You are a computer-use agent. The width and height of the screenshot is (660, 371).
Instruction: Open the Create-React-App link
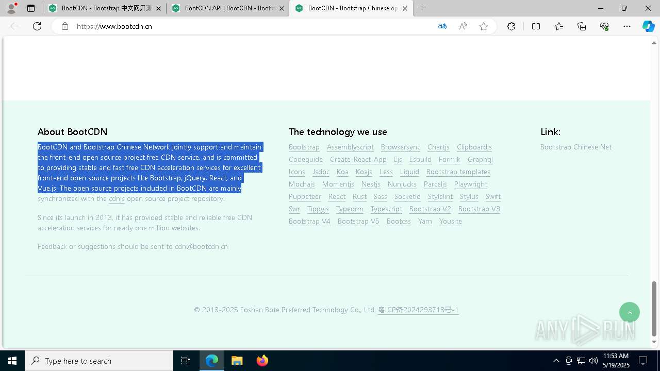tap(358, 160)
